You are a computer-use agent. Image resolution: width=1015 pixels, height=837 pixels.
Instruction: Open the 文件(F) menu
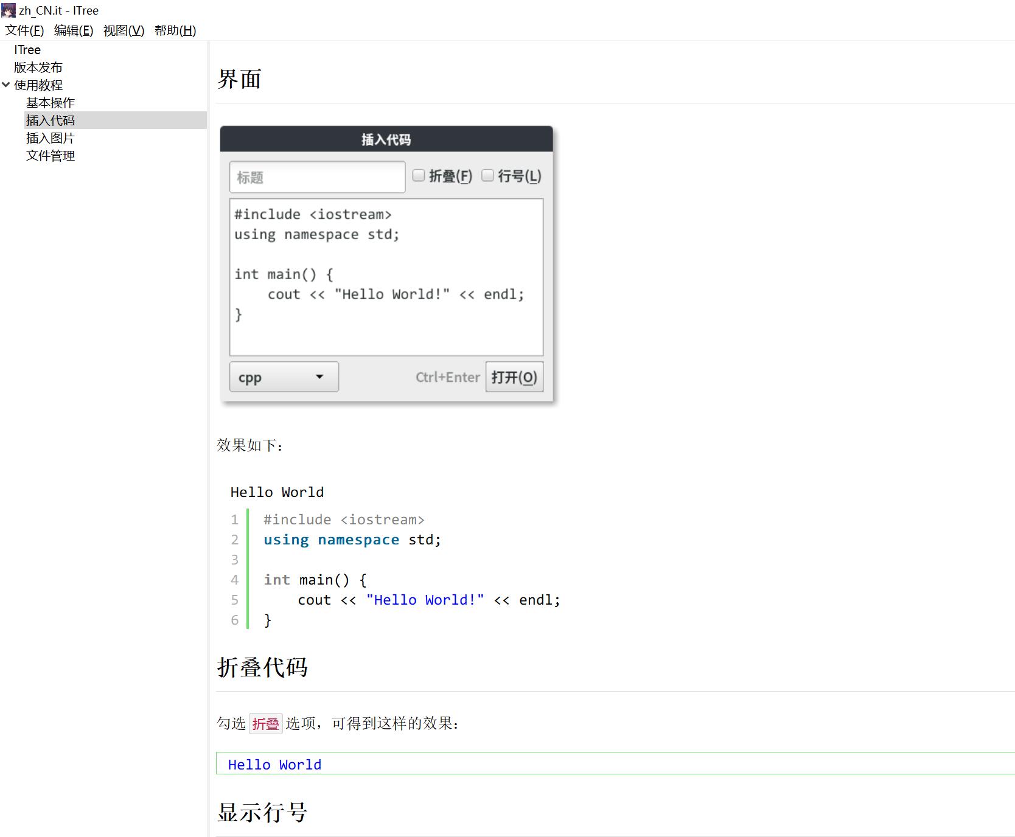click(x=24, y=30)
